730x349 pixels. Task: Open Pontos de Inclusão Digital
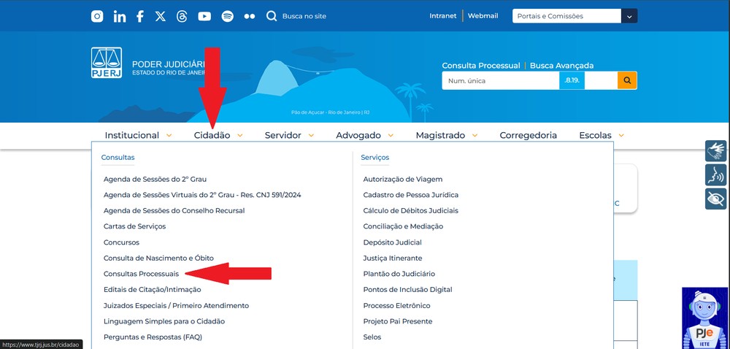(408, 290)
